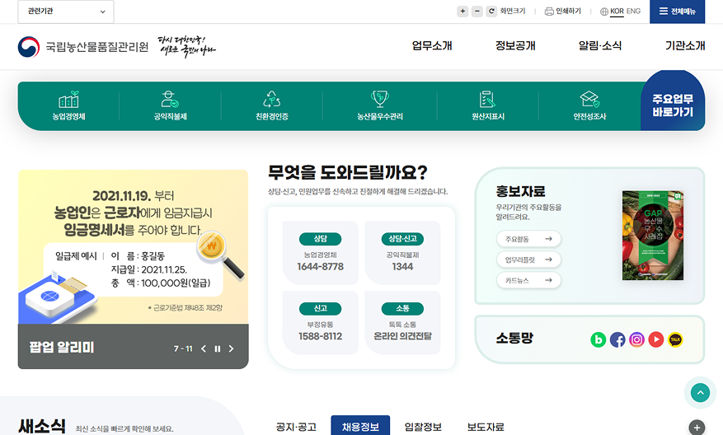The image size is (723, 435).
Task: Reset screen size with refresh icon
Action: coord(492,12)
